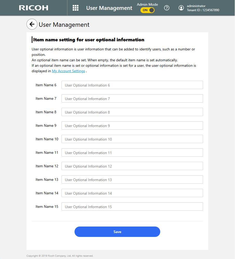
Task: Click the administrator user account icon
Action: [181, 8]
